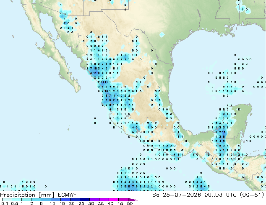Click the 0.1–0.5 mm legend color swatch
The width and height of the screenshot is (266, 205).
coord(7,200)
